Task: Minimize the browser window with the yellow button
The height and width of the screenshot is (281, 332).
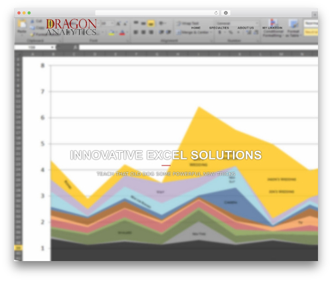Action: (x=24, y=13)
